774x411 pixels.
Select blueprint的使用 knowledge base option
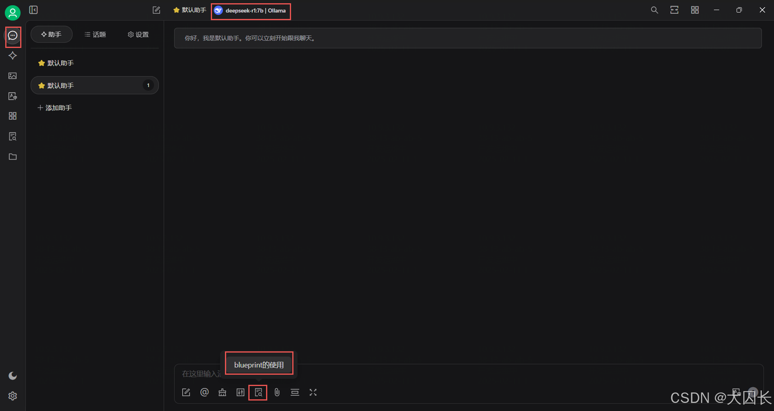[x=259, y=365]
